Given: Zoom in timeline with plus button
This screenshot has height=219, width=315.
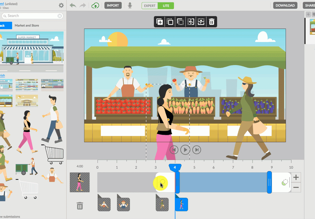Looking at the screenshot, I should [x=296, y=178].
